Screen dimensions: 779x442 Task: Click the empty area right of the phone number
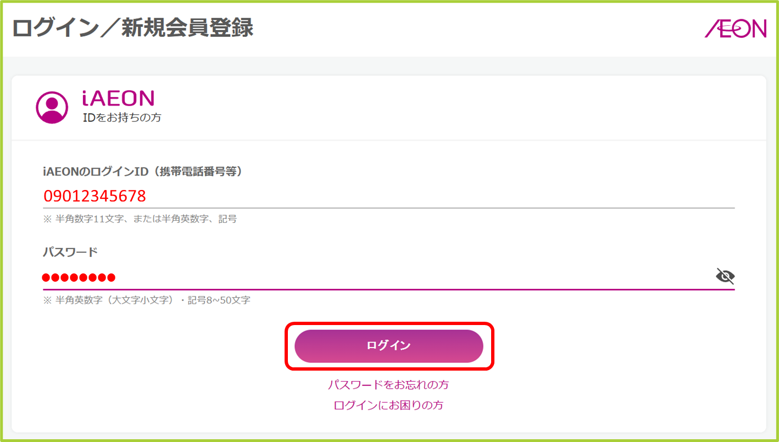point(439,196)
